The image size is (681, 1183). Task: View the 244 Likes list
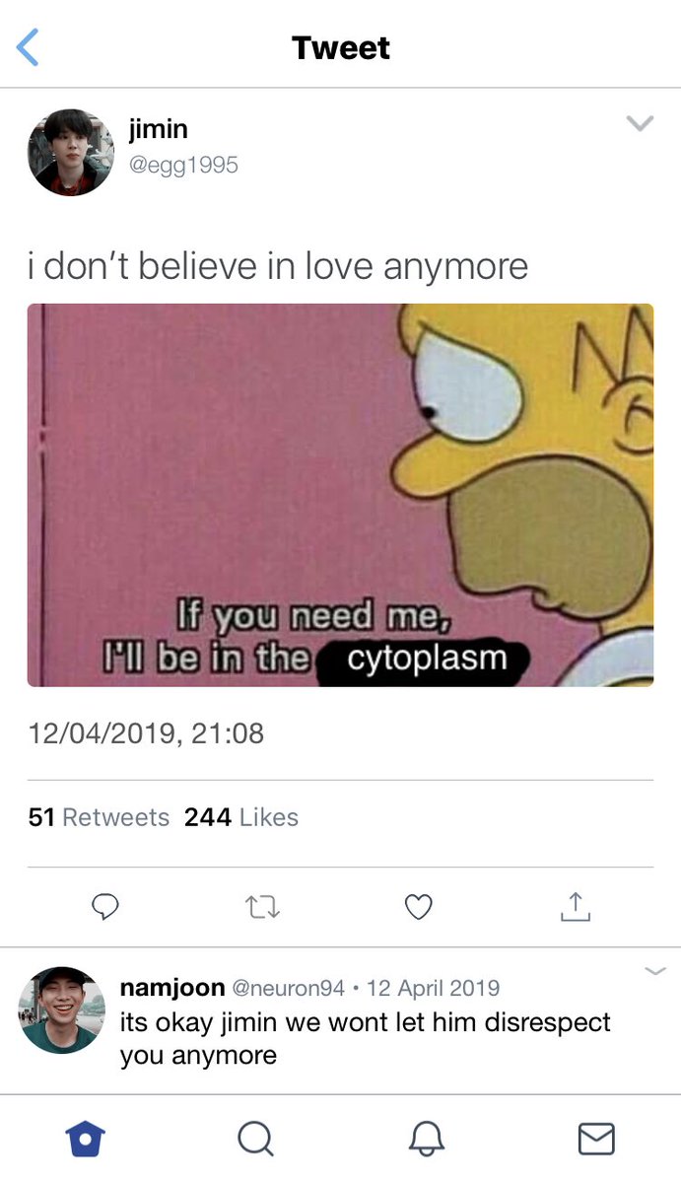coord(240,817)
